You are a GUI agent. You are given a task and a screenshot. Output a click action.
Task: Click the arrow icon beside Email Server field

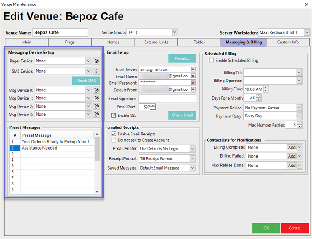tap(193, 69)
